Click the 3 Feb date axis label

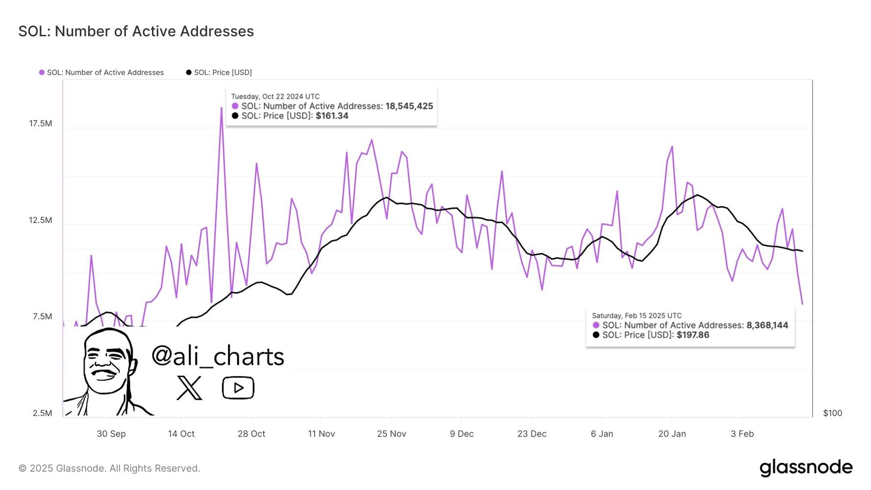coord(742,434)
